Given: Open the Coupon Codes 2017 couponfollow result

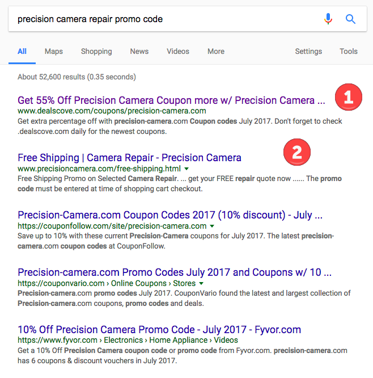Looking at the screenshot, I should coord(170,215).
